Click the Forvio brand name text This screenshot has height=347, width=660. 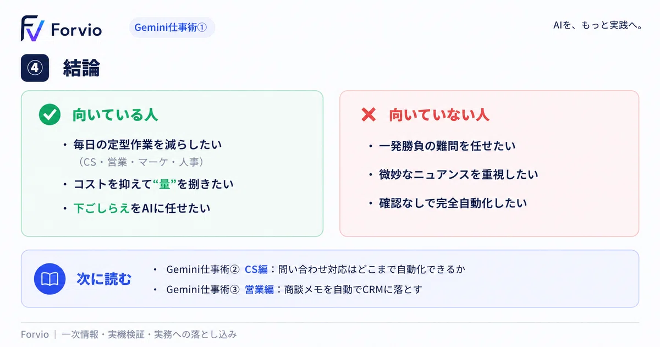[x=76, y=30]
